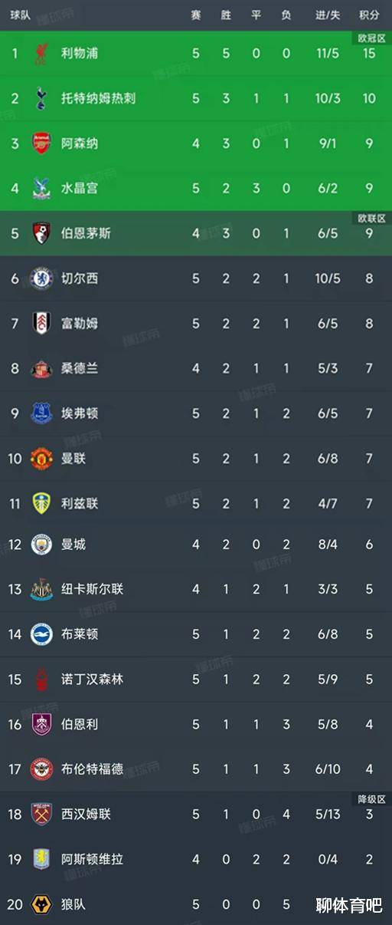
Task: Select the Brighton seagull badge
Action: [x=41, y=634]
